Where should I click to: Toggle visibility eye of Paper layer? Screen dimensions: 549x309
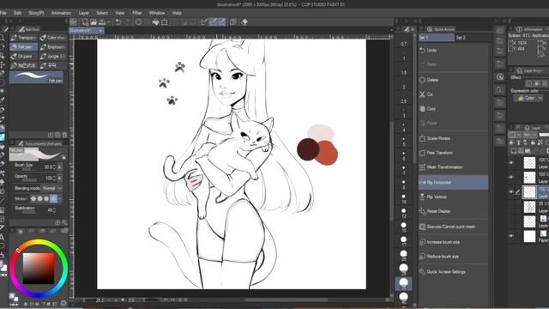click(511, 236)
